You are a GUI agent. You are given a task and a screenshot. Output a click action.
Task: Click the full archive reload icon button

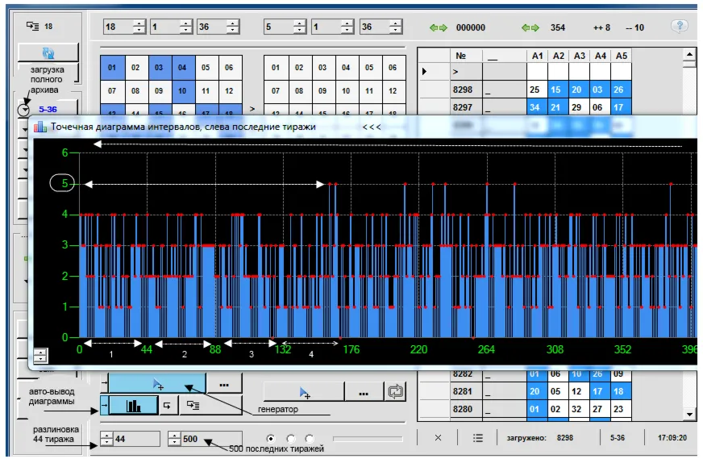[x=48, y=53]
